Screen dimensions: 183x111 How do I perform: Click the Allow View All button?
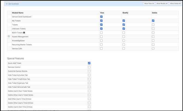[x=149, y=4]
